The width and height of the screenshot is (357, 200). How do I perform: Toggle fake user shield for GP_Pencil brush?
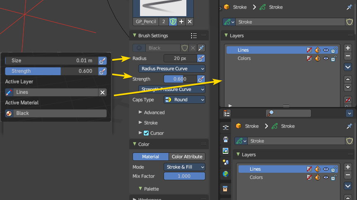173,21
